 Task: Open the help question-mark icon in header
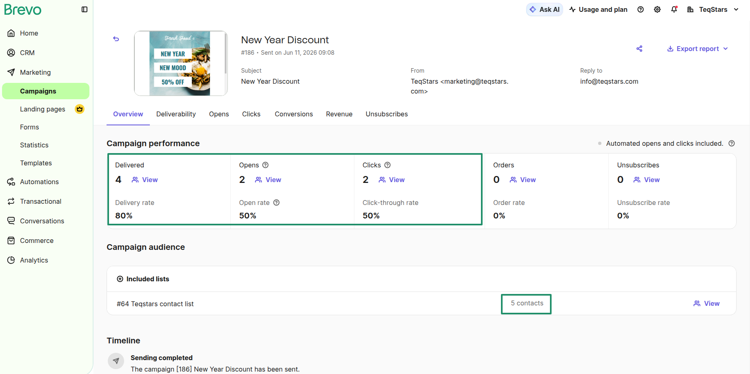641,9
